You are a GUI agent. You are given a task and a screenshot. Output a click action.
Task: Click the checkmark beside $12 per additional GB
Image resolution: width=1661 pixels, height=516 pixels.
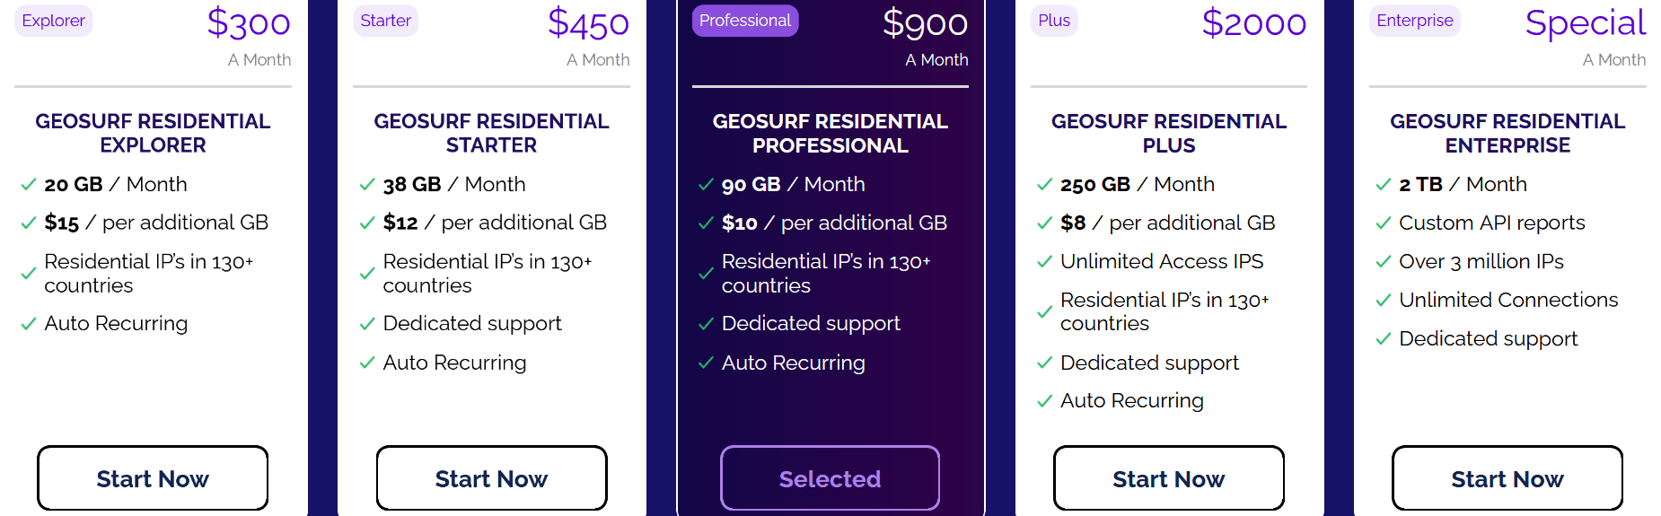(x=367, y=223)
